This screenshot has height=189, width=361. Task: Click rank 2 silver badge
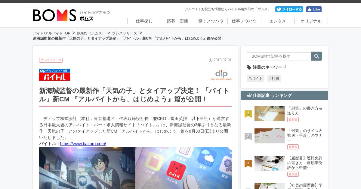click(x=248, y=136)
